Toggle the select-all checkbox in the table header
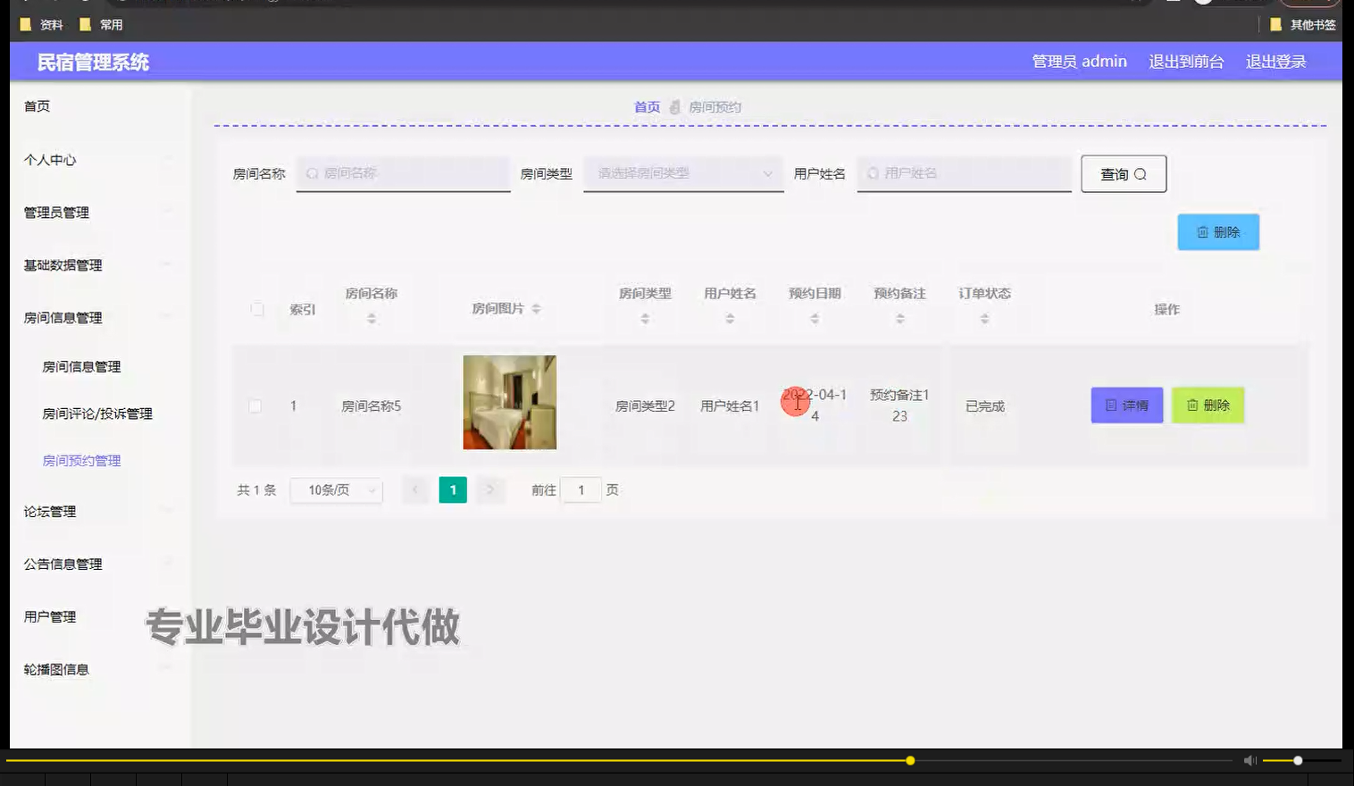 pos(257,309)
